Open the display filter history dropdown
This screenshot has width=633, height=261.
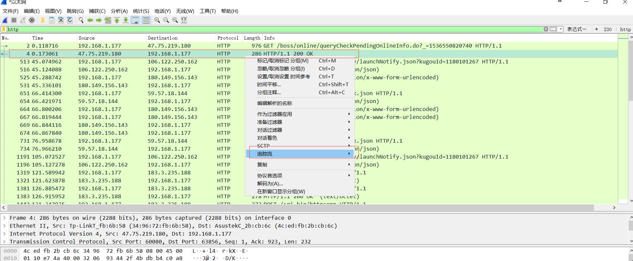point(560,29)
